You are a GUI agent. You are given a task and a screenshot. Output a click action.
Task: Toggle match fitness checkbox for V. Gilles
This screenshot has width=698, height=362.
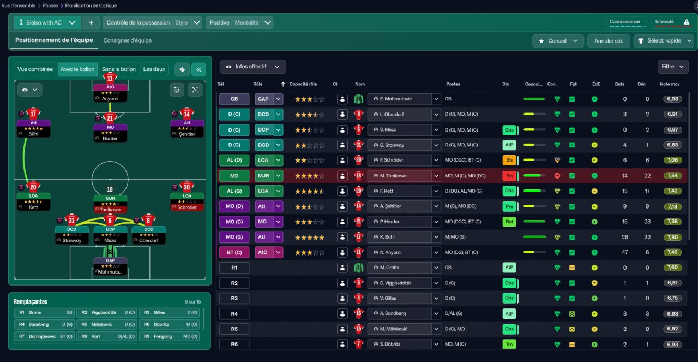point(572,298)
